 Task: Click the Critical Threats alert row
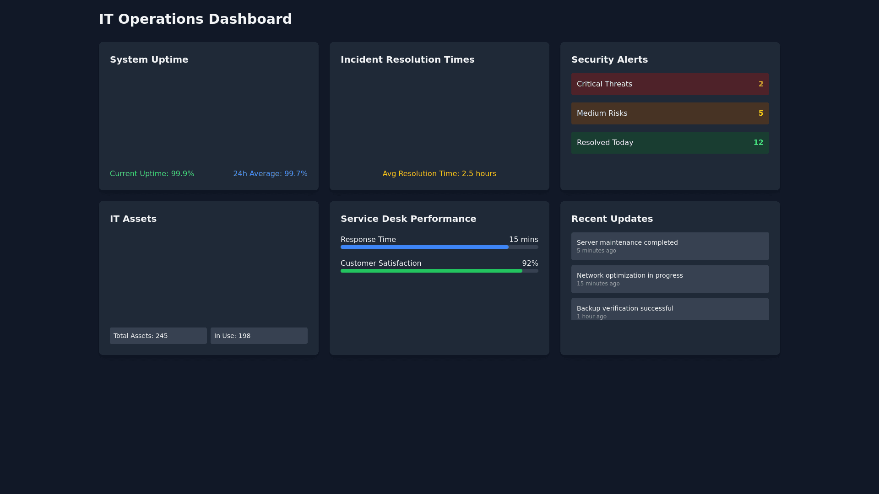(669, 84)
